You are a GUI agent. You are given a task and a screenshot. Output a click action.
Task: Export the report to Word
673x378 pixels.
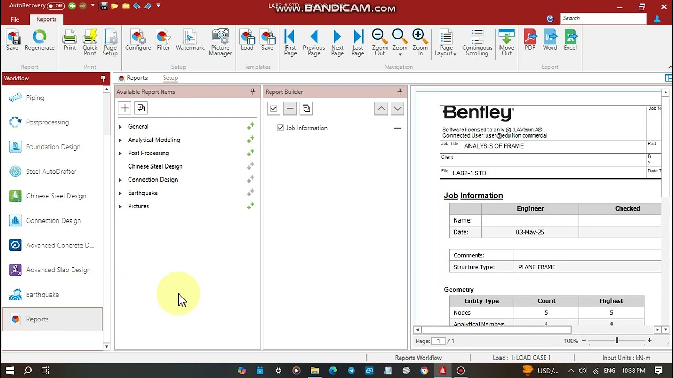(550, 41)
